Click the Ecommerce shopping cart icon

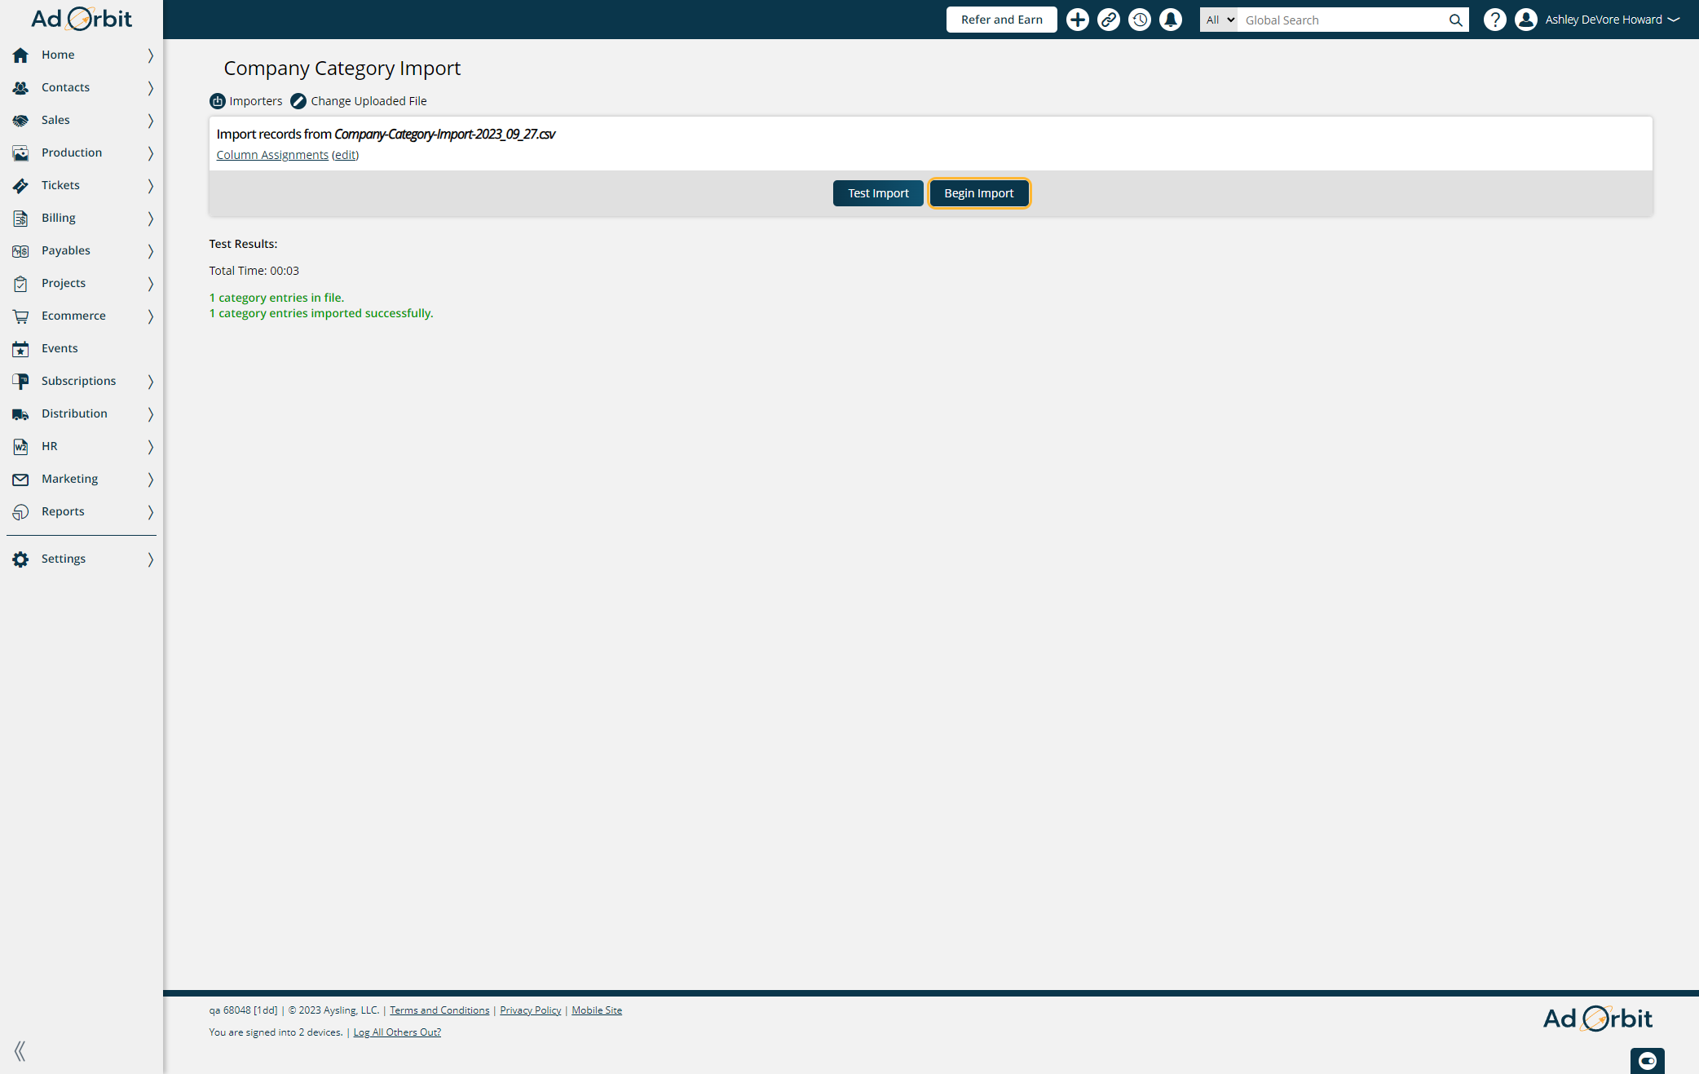pos(20,316)
